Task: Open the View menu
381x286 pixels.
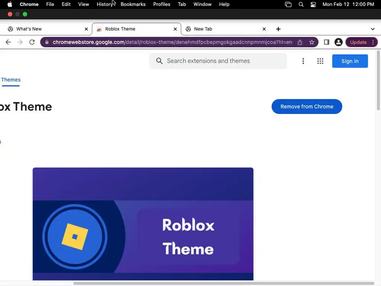Action: 84,4
